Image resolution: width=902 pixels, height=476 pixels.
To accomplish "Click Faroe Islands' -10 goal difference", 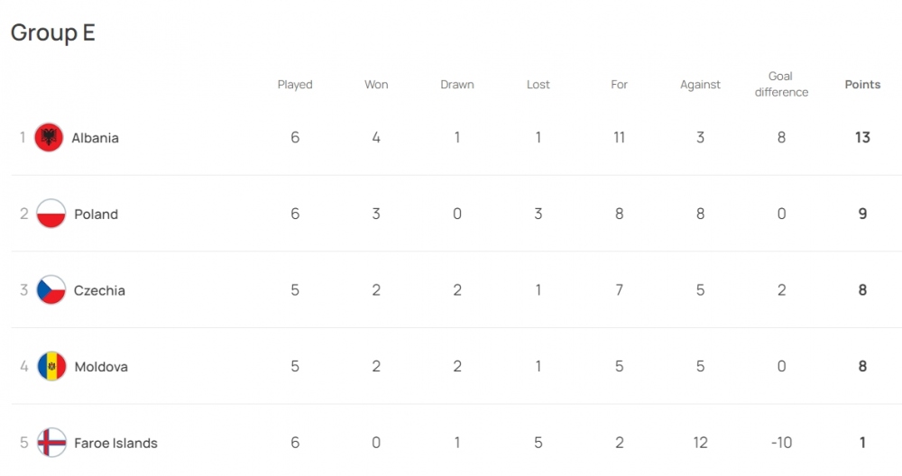I will [x=781, y=443].
